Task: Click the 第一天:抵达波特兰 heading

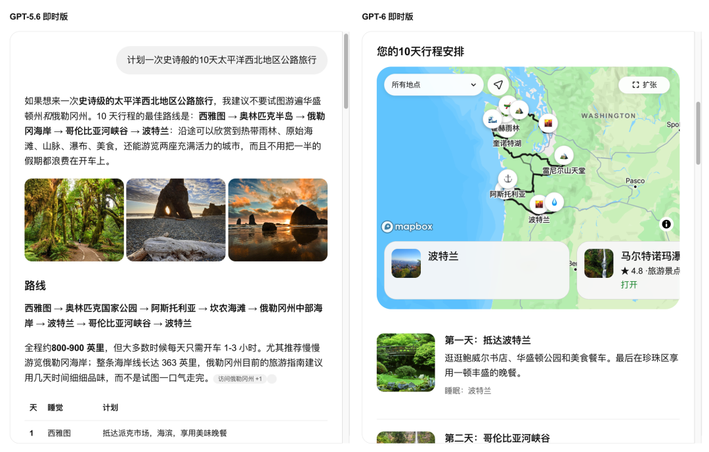Action: [487, 340]
